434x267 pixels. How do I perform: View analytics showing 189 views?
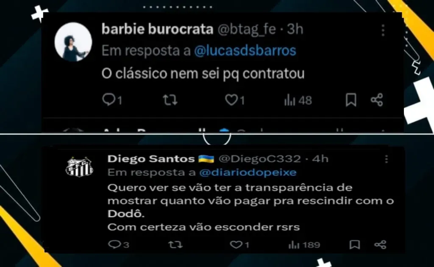point(304,245)
